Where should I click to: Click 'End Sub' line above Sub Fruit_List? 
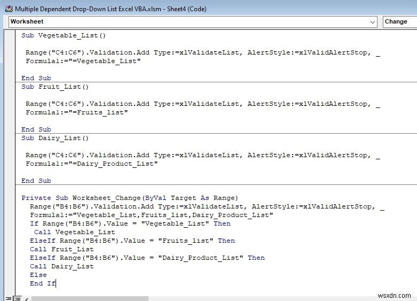[x=36, y=78]
